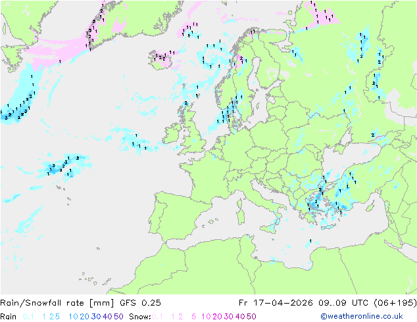Viewport: 417px width, 322px height.
Task: Click the 'Snow:' legend label
Action: point(140,317)
